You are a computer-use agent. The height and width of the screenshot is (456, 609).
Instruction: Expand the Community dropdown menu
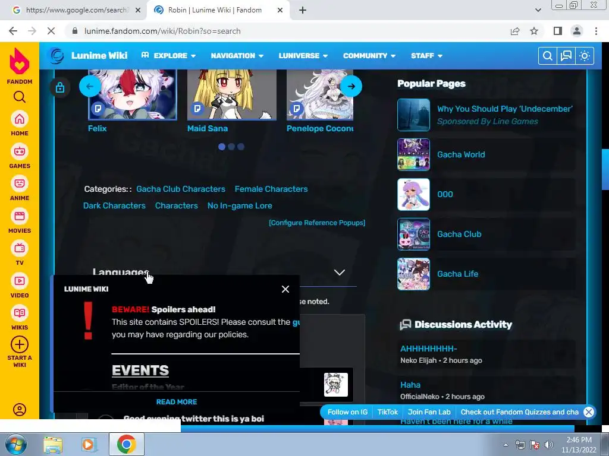tap(369, 55)
